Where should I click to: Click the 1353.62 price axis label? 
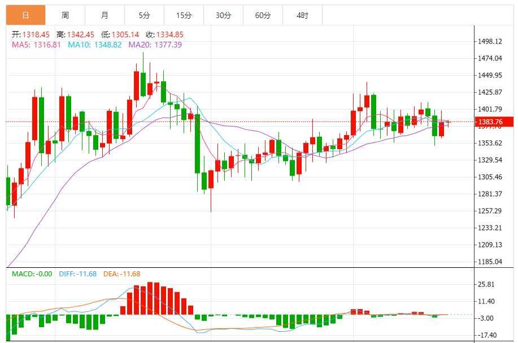coord(490,143)
